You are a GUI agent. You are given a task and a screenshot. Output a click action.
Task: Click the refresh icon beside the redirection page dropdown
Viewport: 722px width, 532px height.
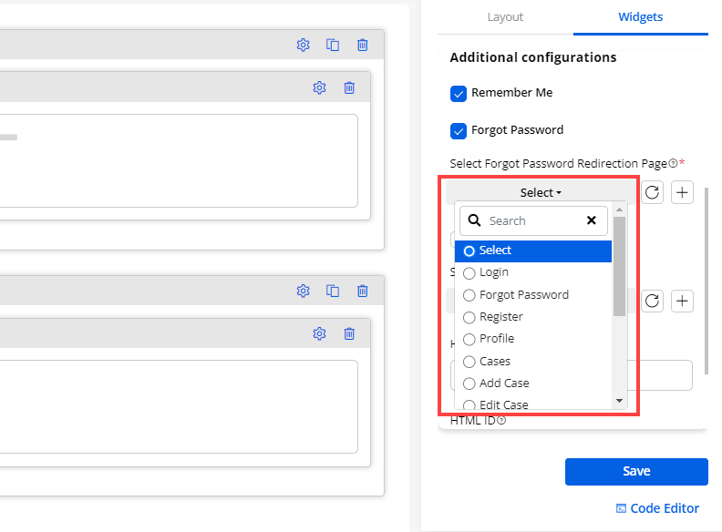click(x=652, y=192)
